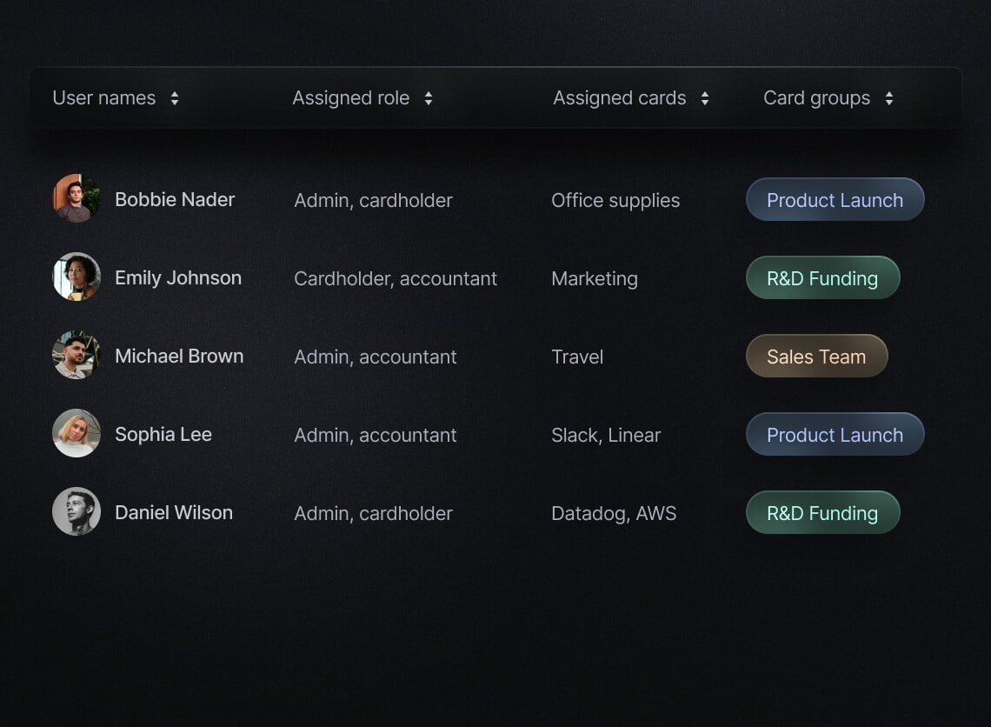Open Sophia Lee's profile avatar
991x727 pixels.
[76, 433]
